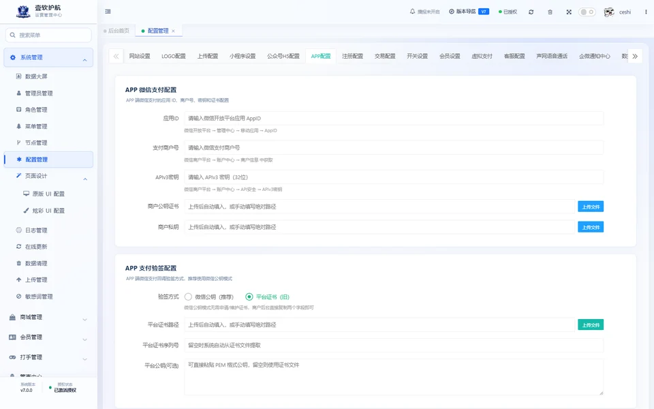The height and width of the screenshot is (409, 654).
Task: Select the APP配置 tab
Action: point(321,56)
